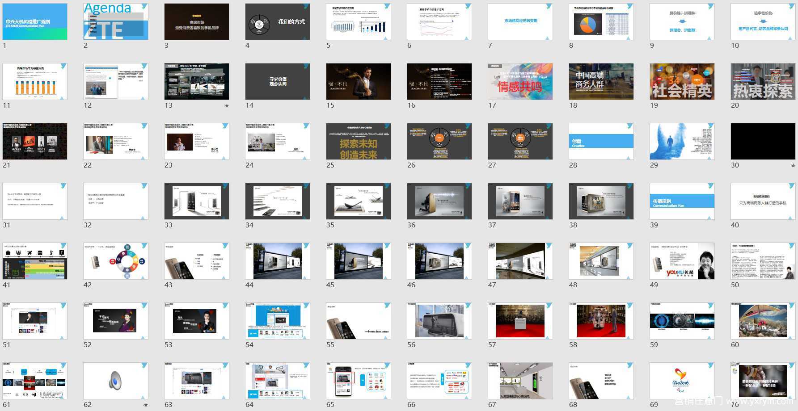Select slide 8 pie chart thumbnail
798x411 pixels.
pyautogui.click(x=601, y=21)
